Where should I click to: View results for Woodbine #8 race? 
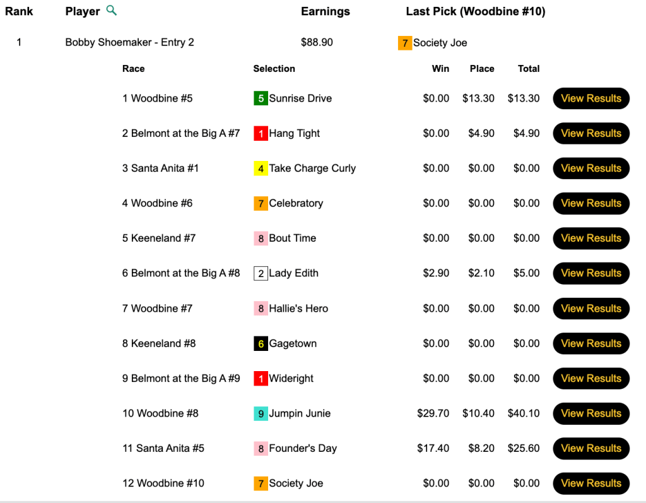click(x=591, y=413)
